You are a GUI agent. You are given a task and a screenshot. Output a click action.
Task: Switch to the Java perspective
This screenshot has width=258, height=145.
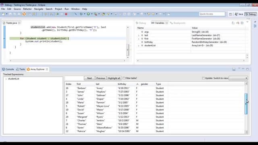pyautogui.click(x=239, y=14)
